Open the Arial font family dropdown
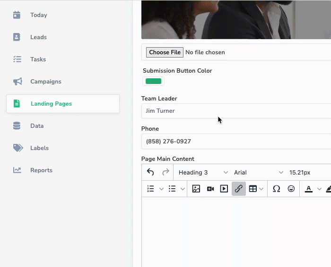 [259, 173]
